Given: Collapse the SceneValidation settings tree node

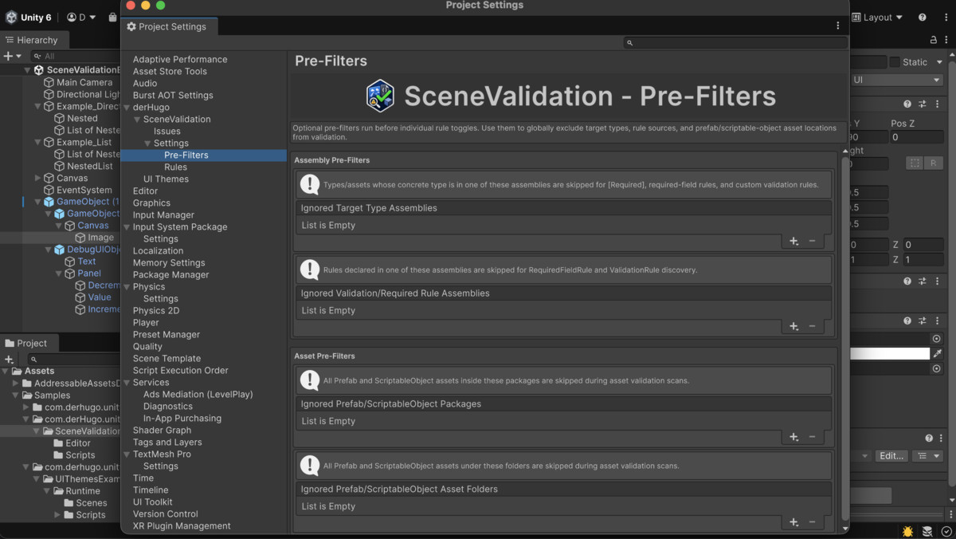Looking at the screenshot, I should (137, 120).
